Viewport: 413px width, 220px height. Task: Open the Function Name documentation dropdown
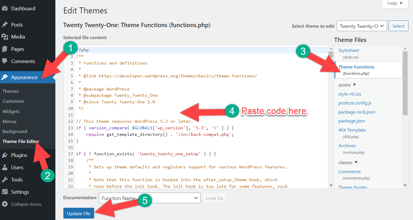pyautogui.click(x=150, y=198)
